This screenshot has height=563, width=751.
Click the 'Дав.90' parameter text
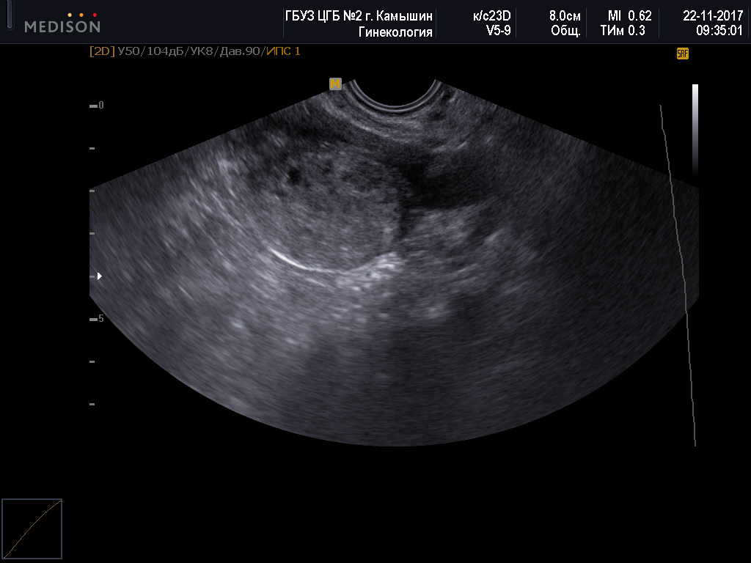click(240, 51)
